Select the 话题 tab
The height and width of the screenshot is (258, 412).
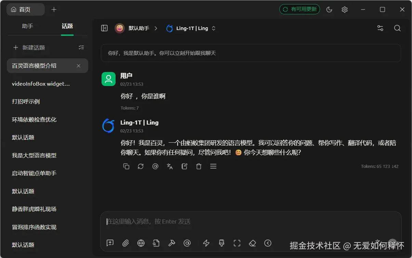pos(67,26)
